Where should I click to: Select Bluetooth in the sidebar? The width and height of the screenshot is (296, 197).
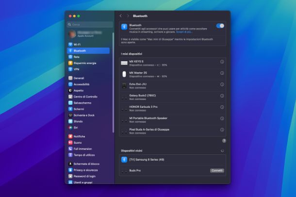click(x=88, y=50)
